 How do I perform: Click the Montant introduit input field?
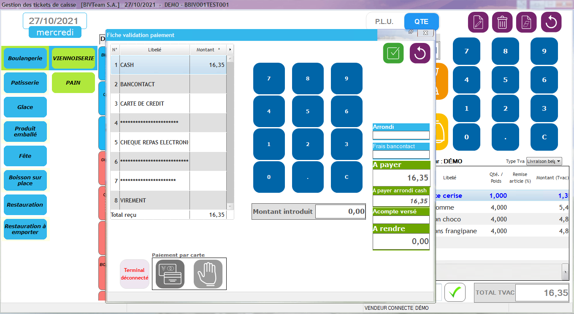point(340,212)
